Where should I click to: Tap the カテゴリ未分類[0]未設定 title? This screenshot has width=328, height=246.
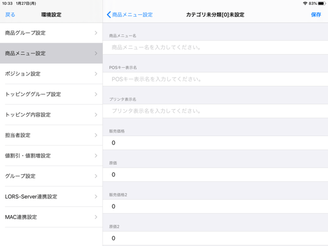[215, 15]
